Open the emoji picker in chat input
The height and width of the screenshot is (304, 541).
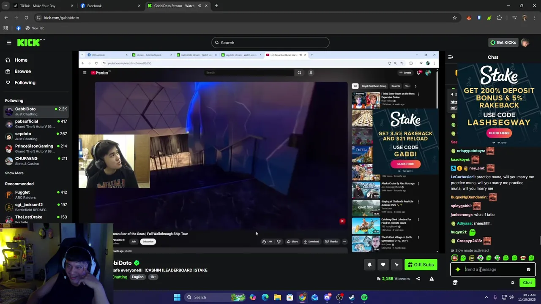click(x=528, y=269)
